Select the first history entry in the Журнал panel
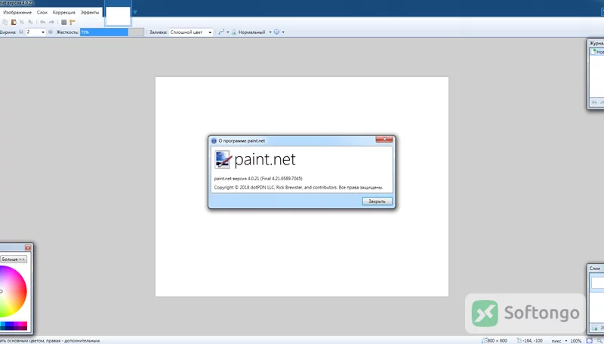Viewport: 604px width, 344px height. pyautogui.click(x=597, y=51)
